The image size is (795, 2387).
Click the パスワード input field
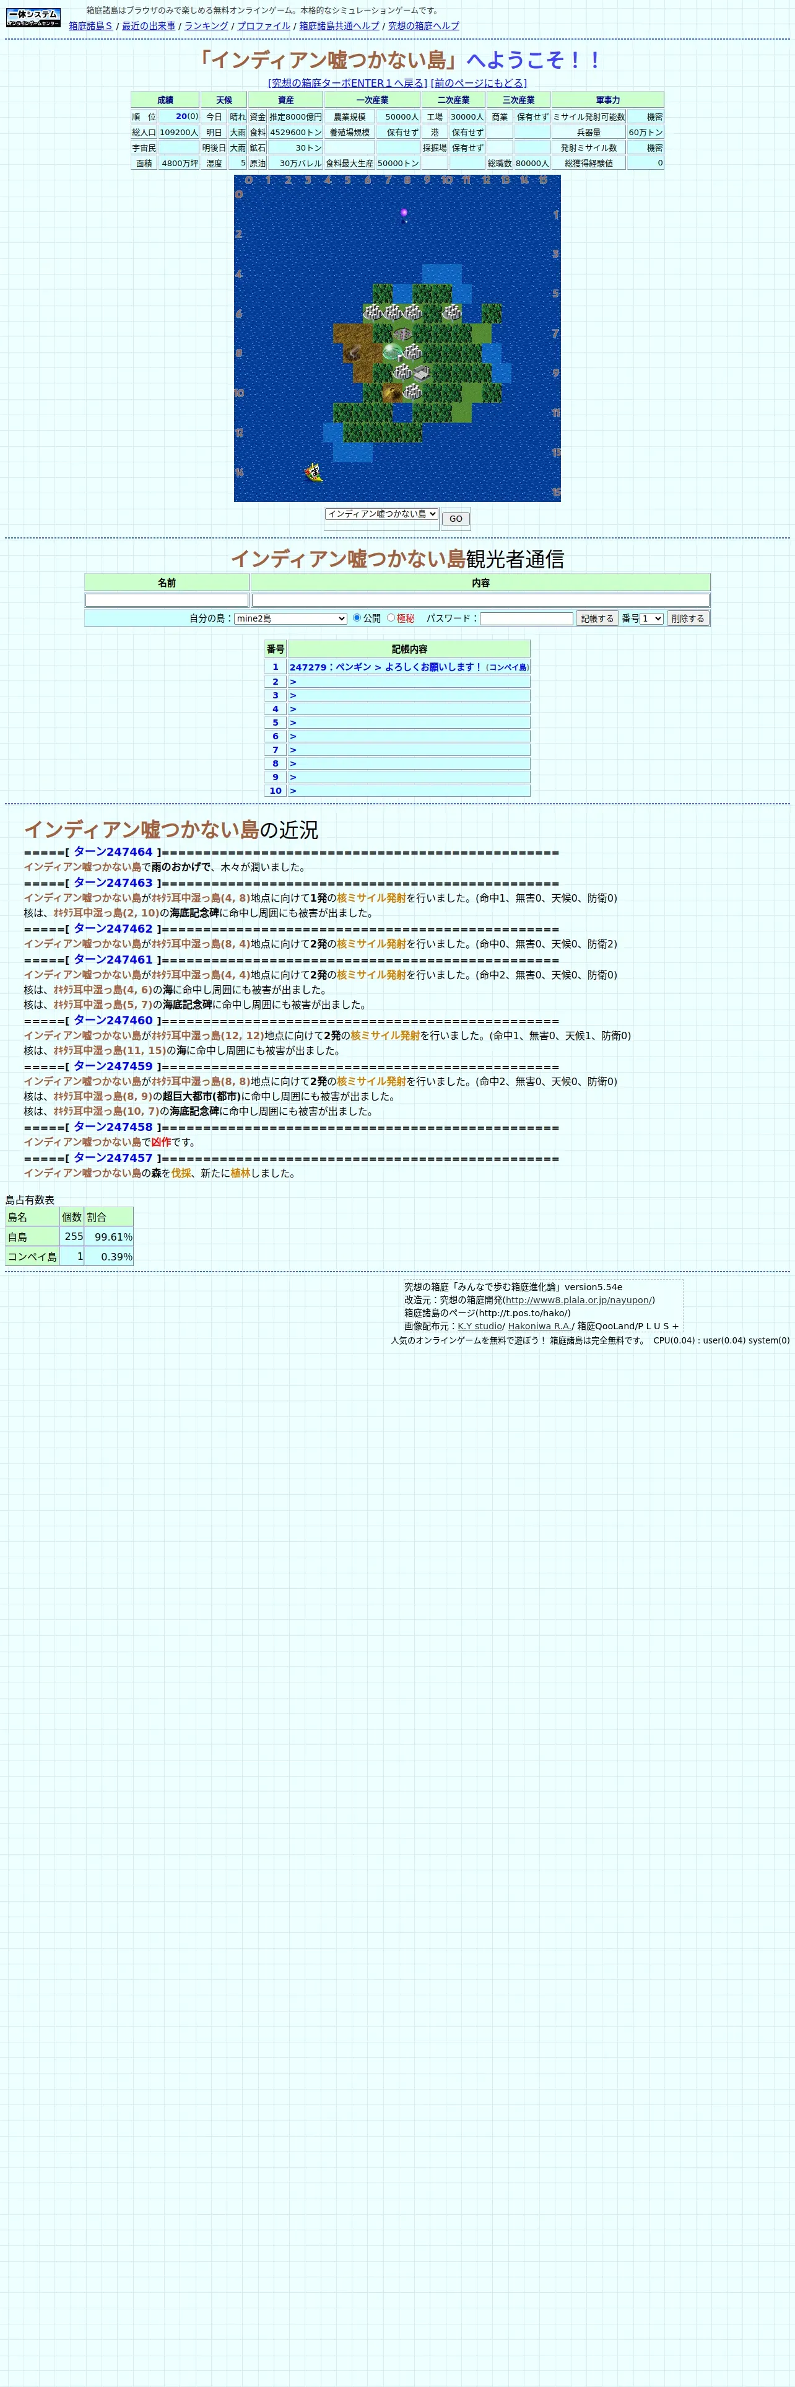pyautogui.click(x=527, y=618)
